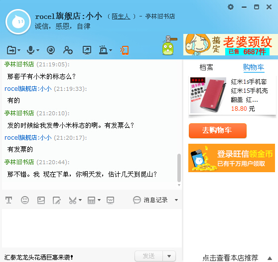Viewport: 278px width, 262px height.
Task: Open font text formatting T icon
Action: click(8, 200)
